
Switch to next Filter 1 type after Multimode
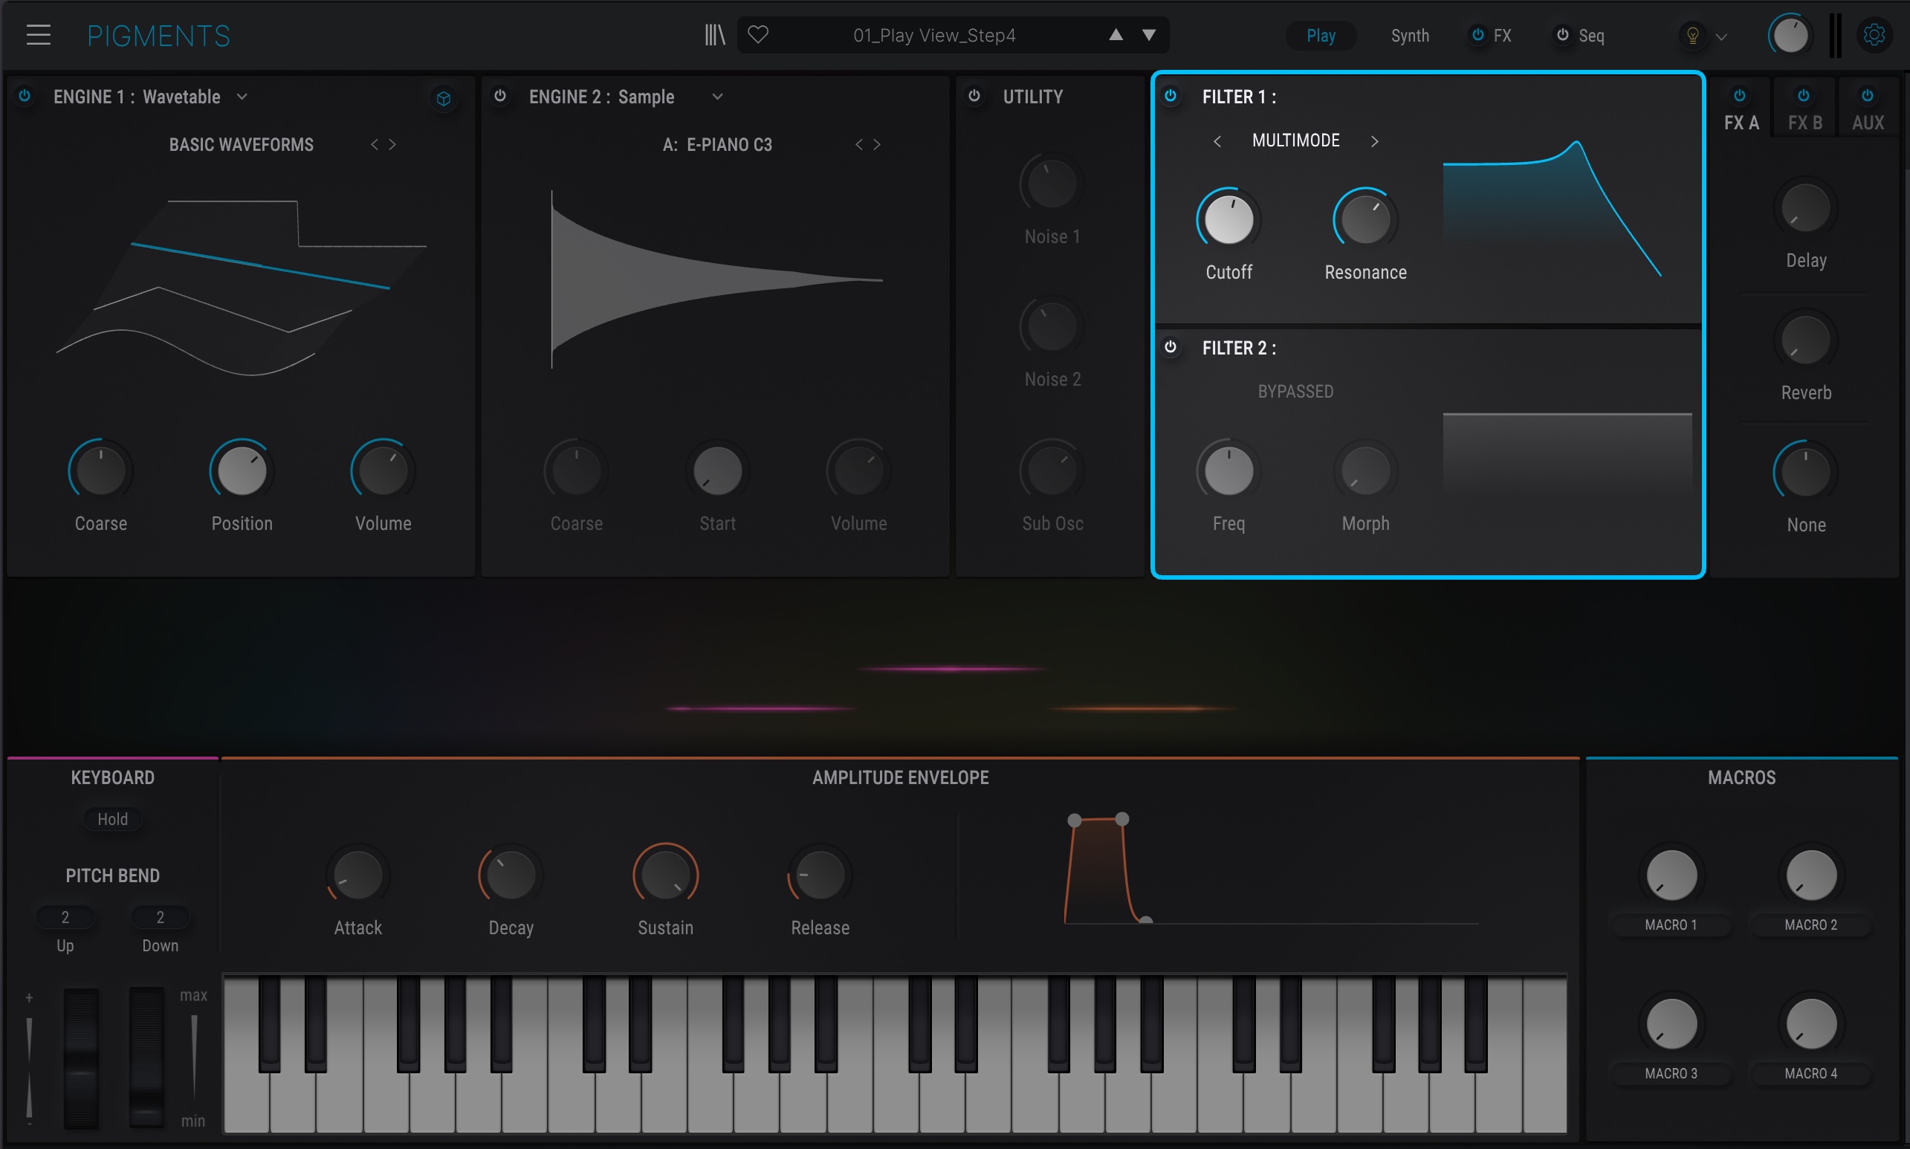point(1374,141)
